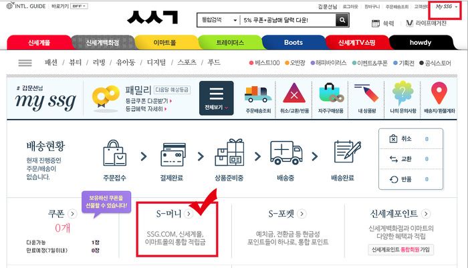The image size is (468, 268).
Task: Expand the 통합검색 search scope dropdown
Action: pos(219,20)
